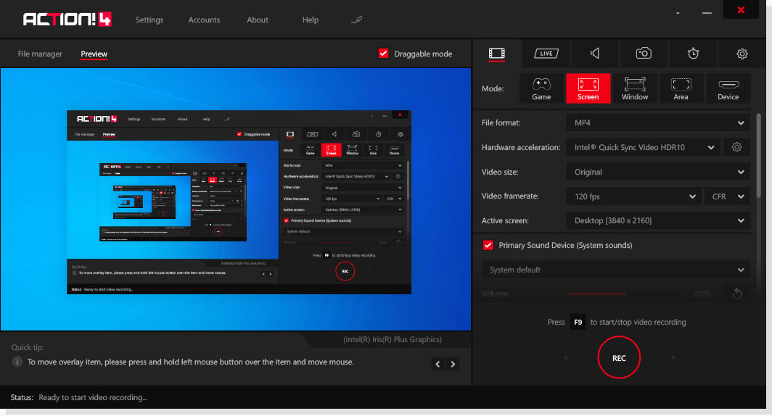Open hardware acceleration settings gear
772x416 pixels.
[736, 147]
